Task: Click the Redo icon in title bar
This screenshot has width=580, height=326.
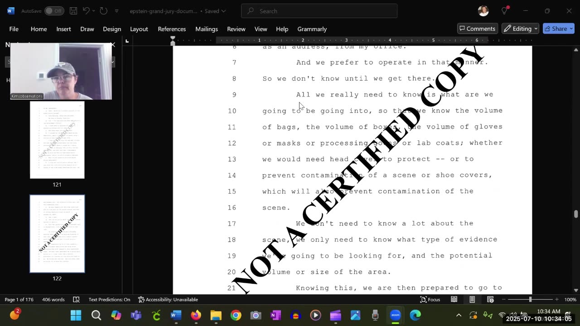Action: click(103, 11)
